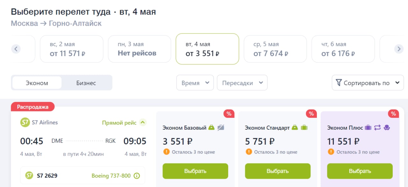Collapse the Прямой рейс details expander
Viewport: 408px width, 187px height.
click(x=143, y=122)
